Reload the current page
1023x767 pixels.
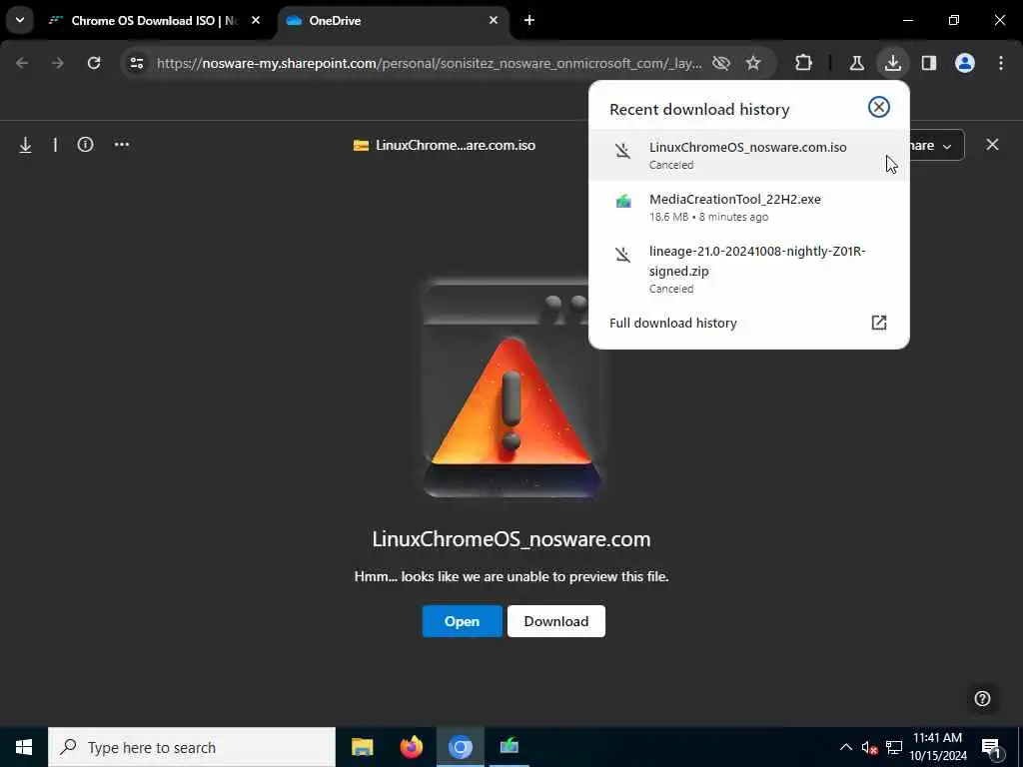pyautogui.click(x=94, y=63)
